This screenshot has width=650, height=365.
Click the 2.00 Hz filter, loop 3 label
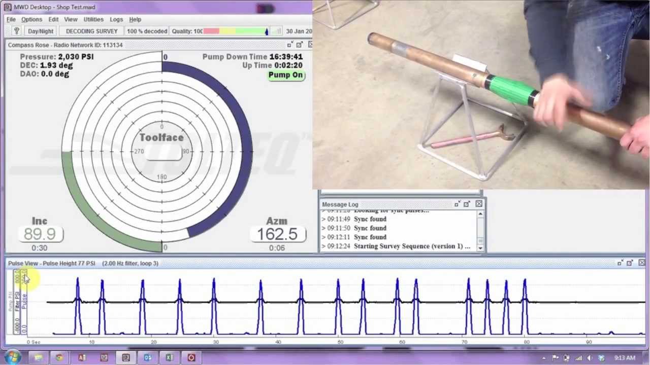(131, 263)
